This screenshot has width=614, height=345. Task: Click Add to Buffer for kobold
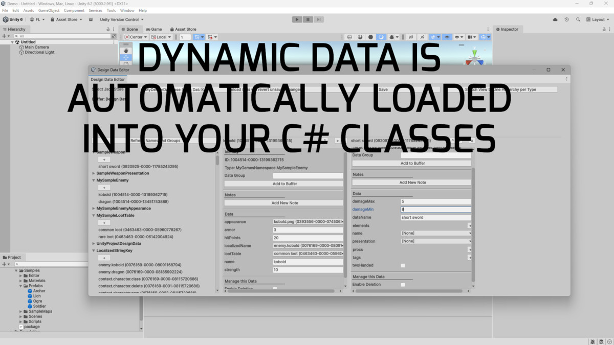(x=284, y=183)
